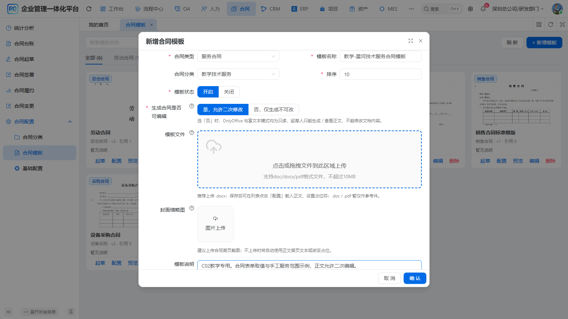This screenshot has height=319, width=568.
Task: Open 合同分类 under 合同配置
Action: point(39,137)
